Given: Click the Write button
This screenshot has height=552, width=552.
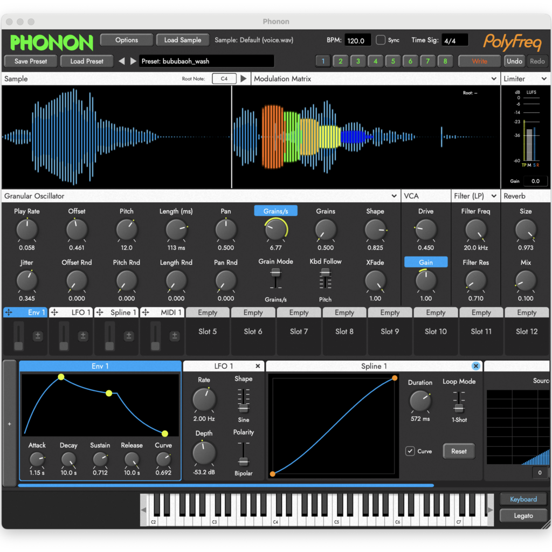Looking at the screenshot, I should coord(479,61).
